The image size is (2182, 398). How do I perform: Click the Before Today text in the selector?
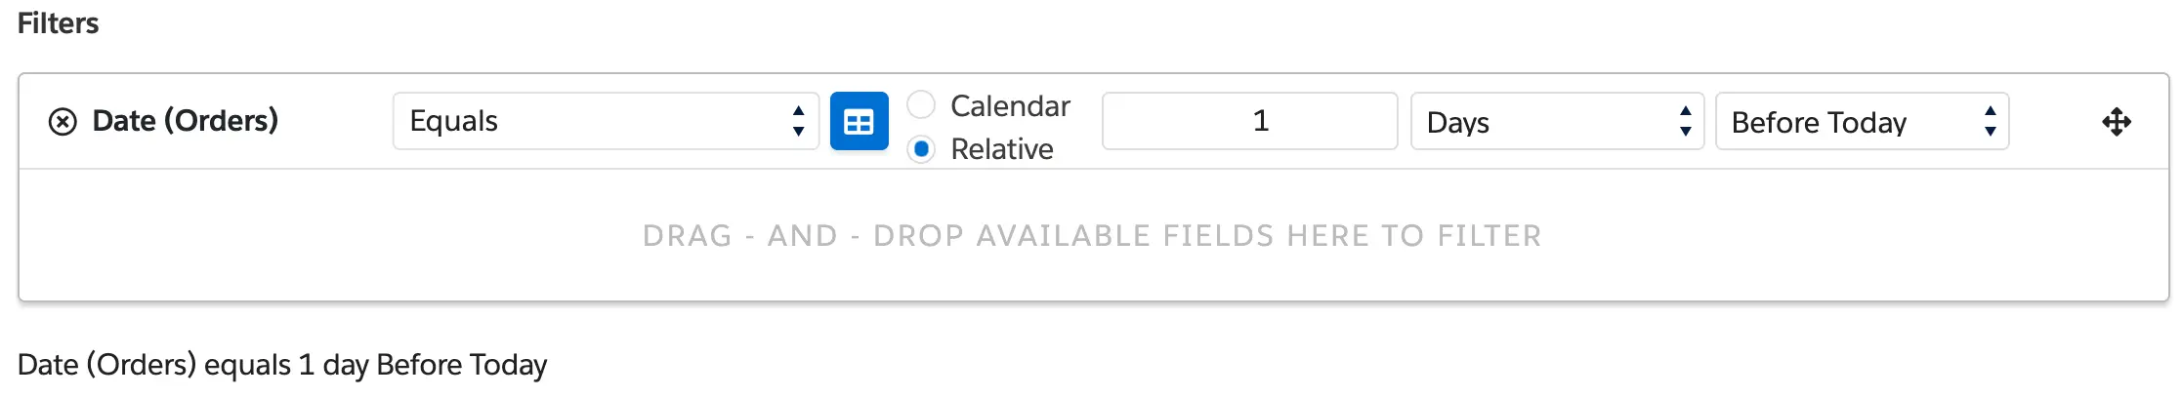click(1819, 122)
